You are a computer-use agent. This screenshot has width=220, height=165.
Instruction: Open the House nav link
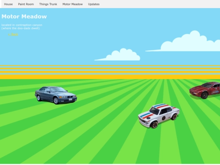click(x=9, y=4)
